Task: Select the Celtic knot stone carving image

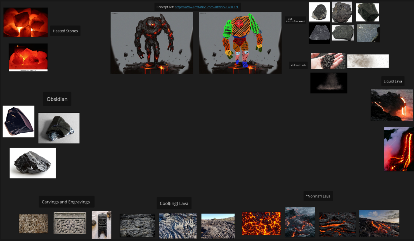Action: click(70, 223)
